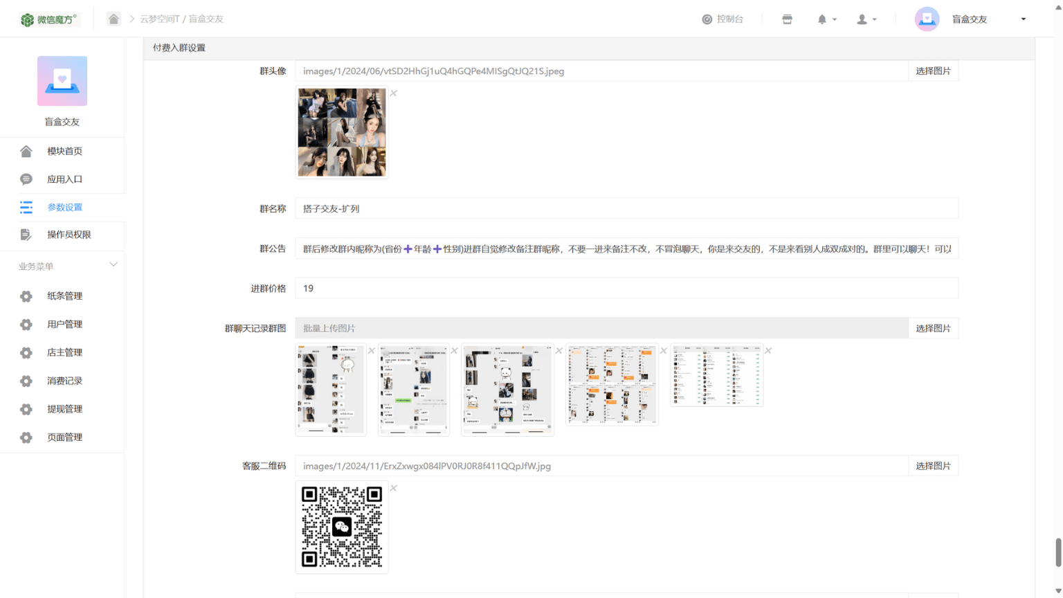Click the third chat record thumbnail

point(507,390)
